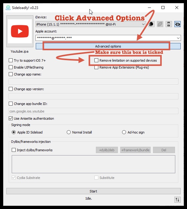Click the Sideloadly app logo in title bar
This screenshot has height=209, width=187.
tap(8, 8)
